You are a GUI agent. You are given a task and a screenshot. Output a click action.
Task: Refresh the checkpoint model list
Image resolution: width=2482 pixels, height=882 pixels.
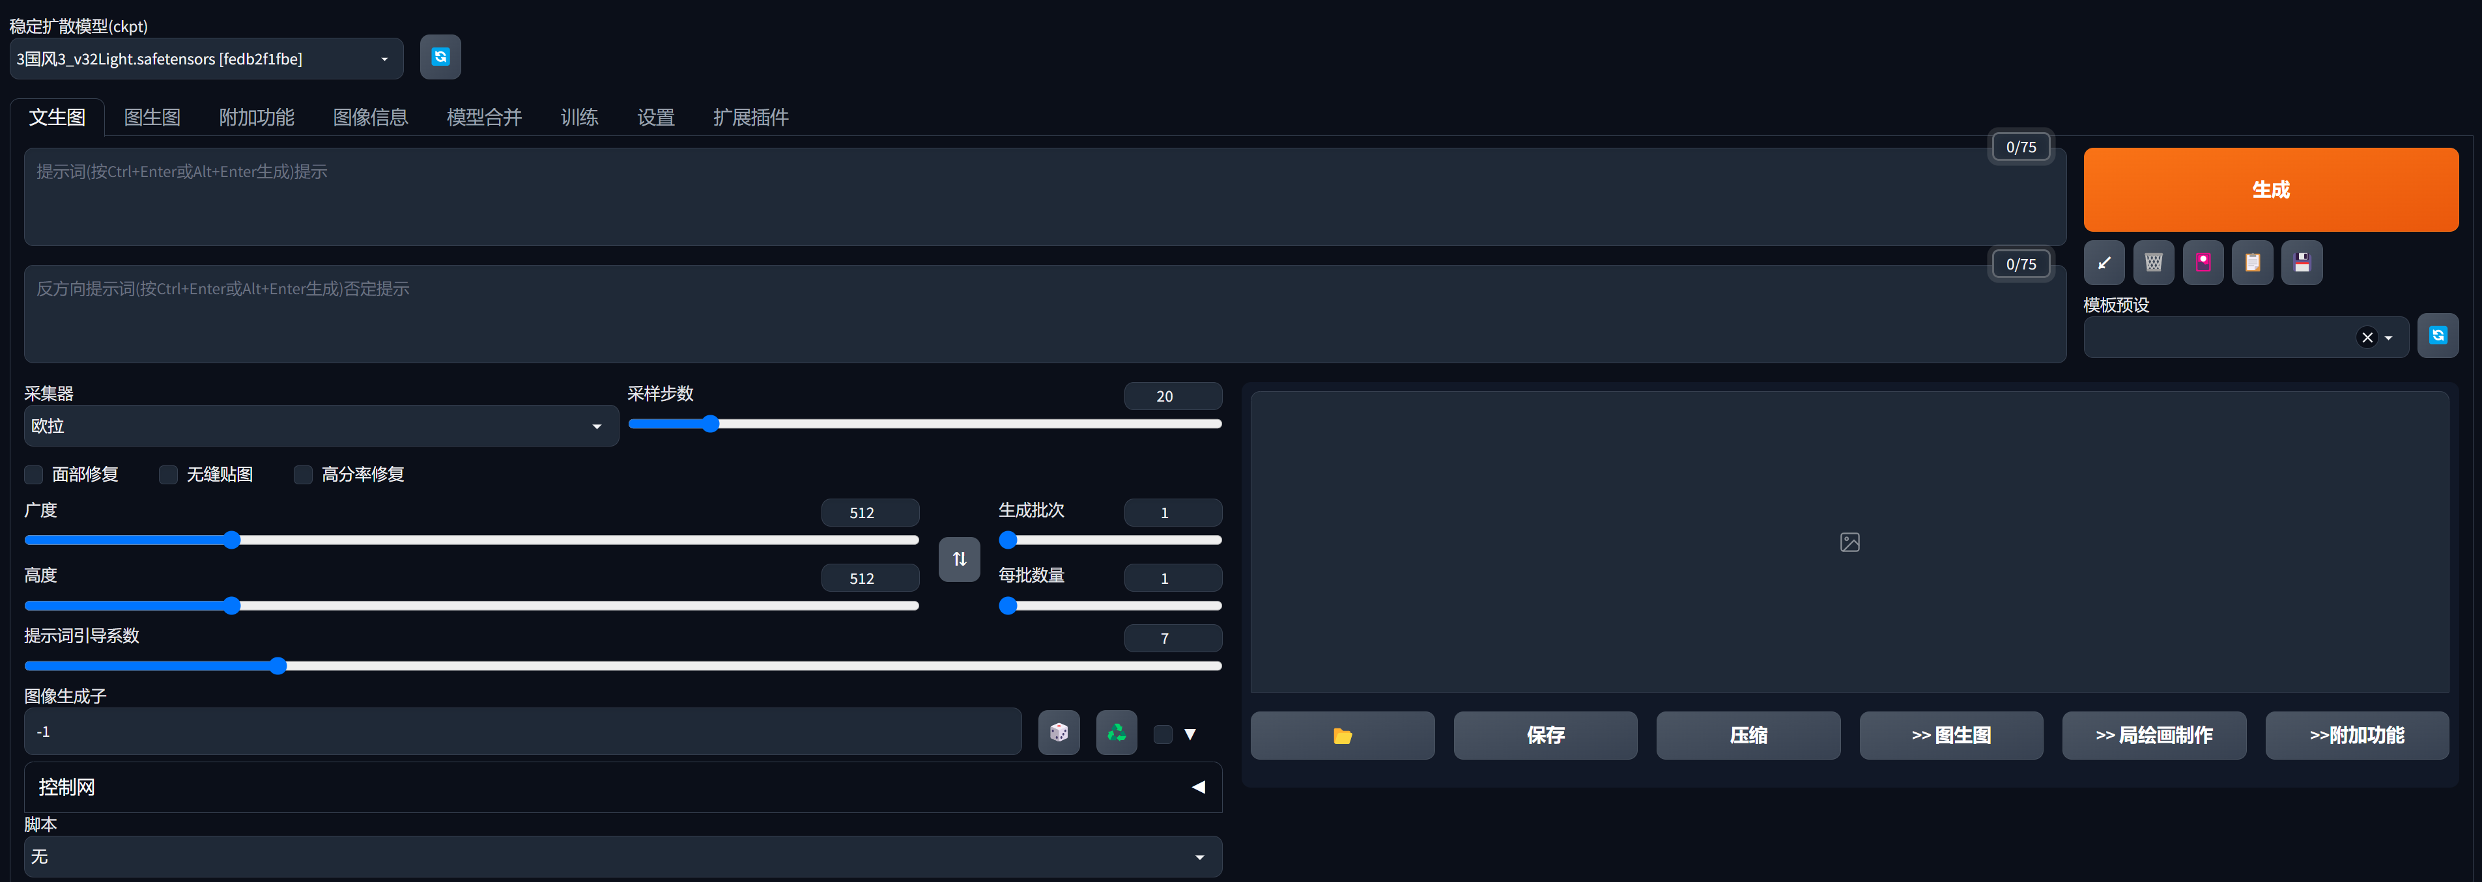coord(440,57)
